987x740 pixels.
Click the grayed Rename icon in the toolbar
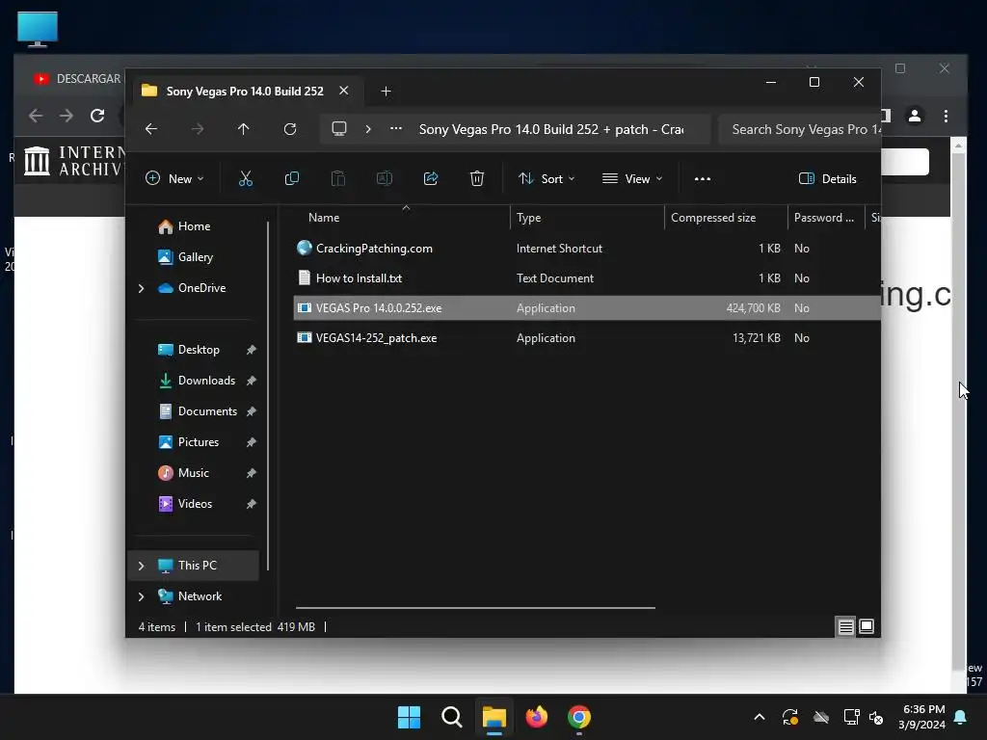coord(384,178)
